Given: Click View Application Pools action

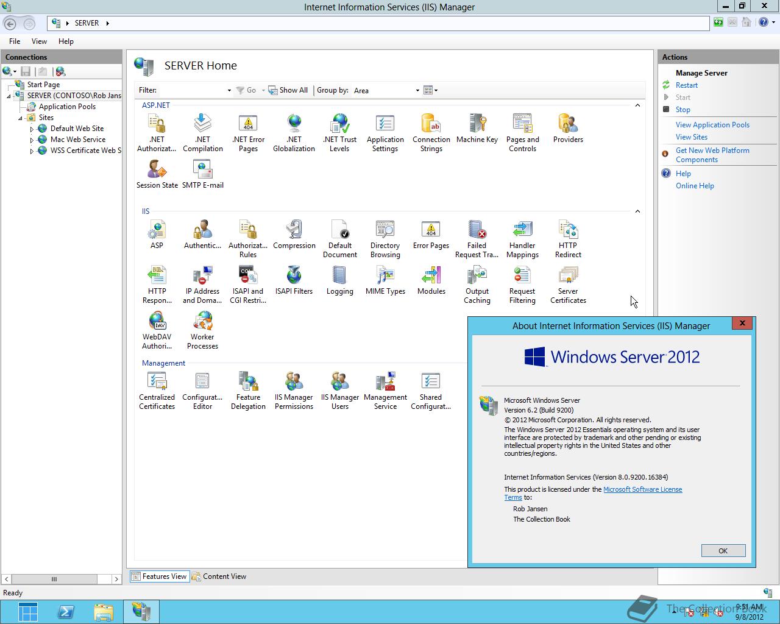Looking at the screenshot, I should (712, 125).
